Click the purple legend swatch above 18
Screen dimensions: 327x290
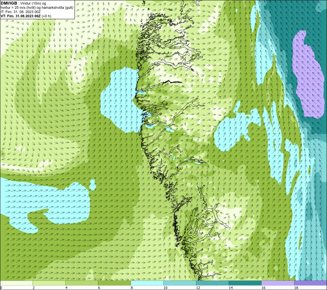click(x=310, y=283)
